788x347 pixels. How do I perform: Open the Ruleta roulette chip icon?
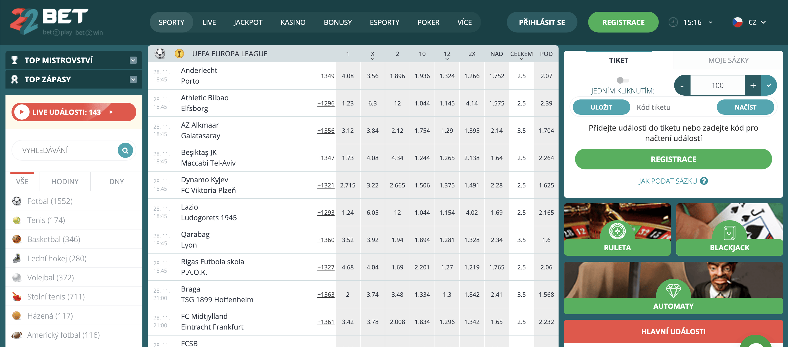(x=617, y=231)
